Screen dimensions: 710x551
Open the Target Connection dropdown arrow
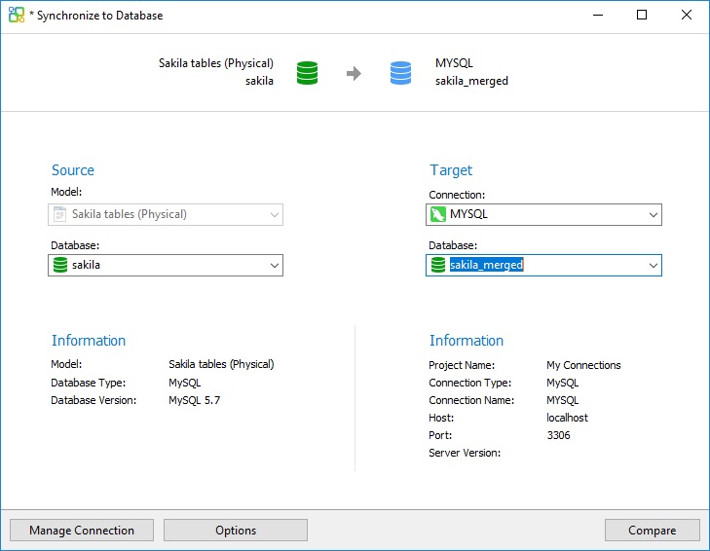tap(651, 214)
